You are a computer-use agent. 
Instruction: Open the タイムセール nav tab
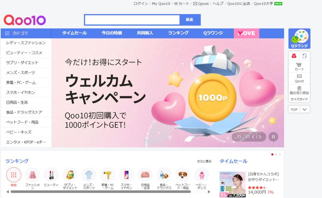(x=74, y=33)
